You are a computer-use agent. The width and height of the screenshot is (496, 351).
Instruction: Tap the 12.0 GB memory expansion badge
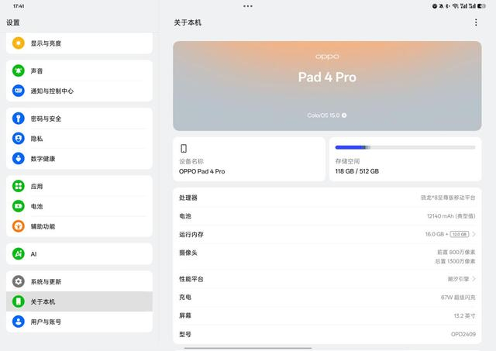tap(460, 234)
